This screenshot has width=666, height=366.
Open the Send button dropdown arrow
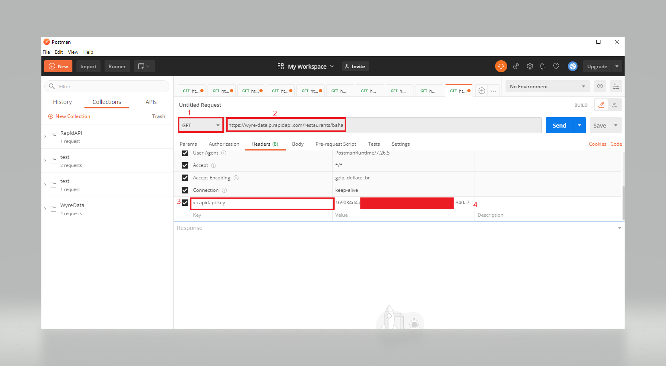click(580, 125)
